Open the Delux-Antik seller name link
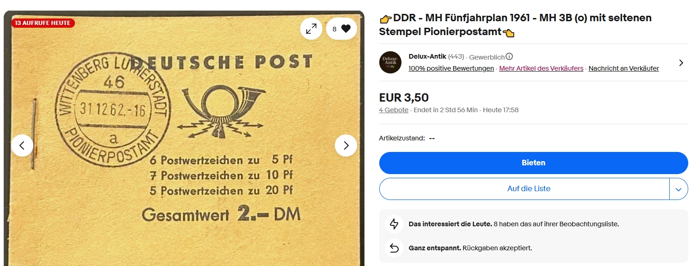Viewport: 691px width, 266px height. click(427, 56)
